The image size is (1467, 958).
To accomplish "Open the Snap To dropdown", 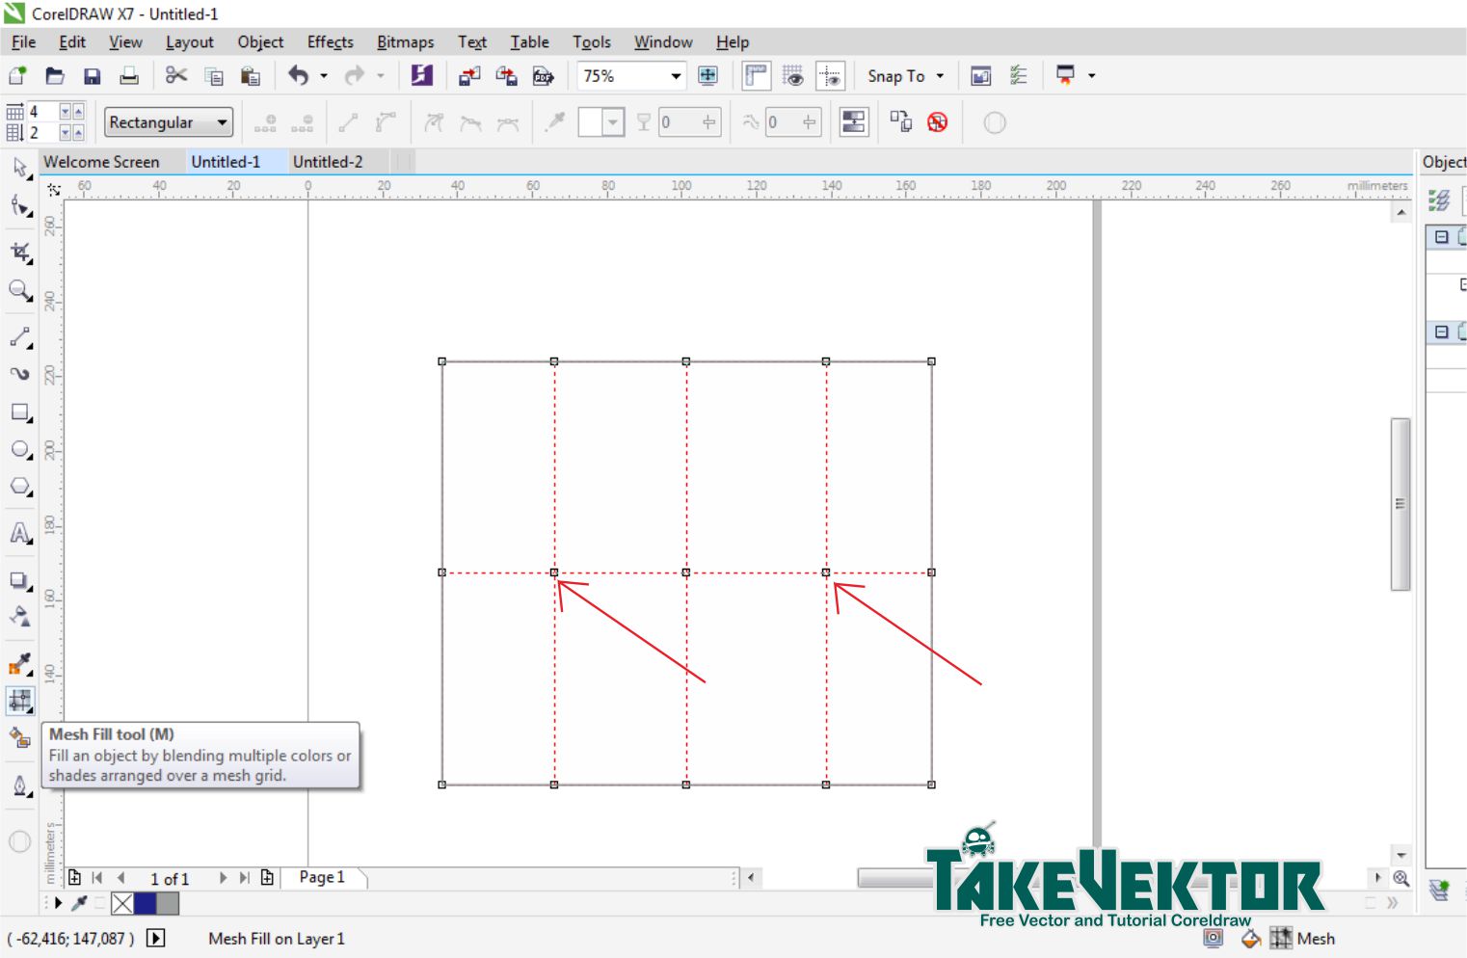I will 904,75.
